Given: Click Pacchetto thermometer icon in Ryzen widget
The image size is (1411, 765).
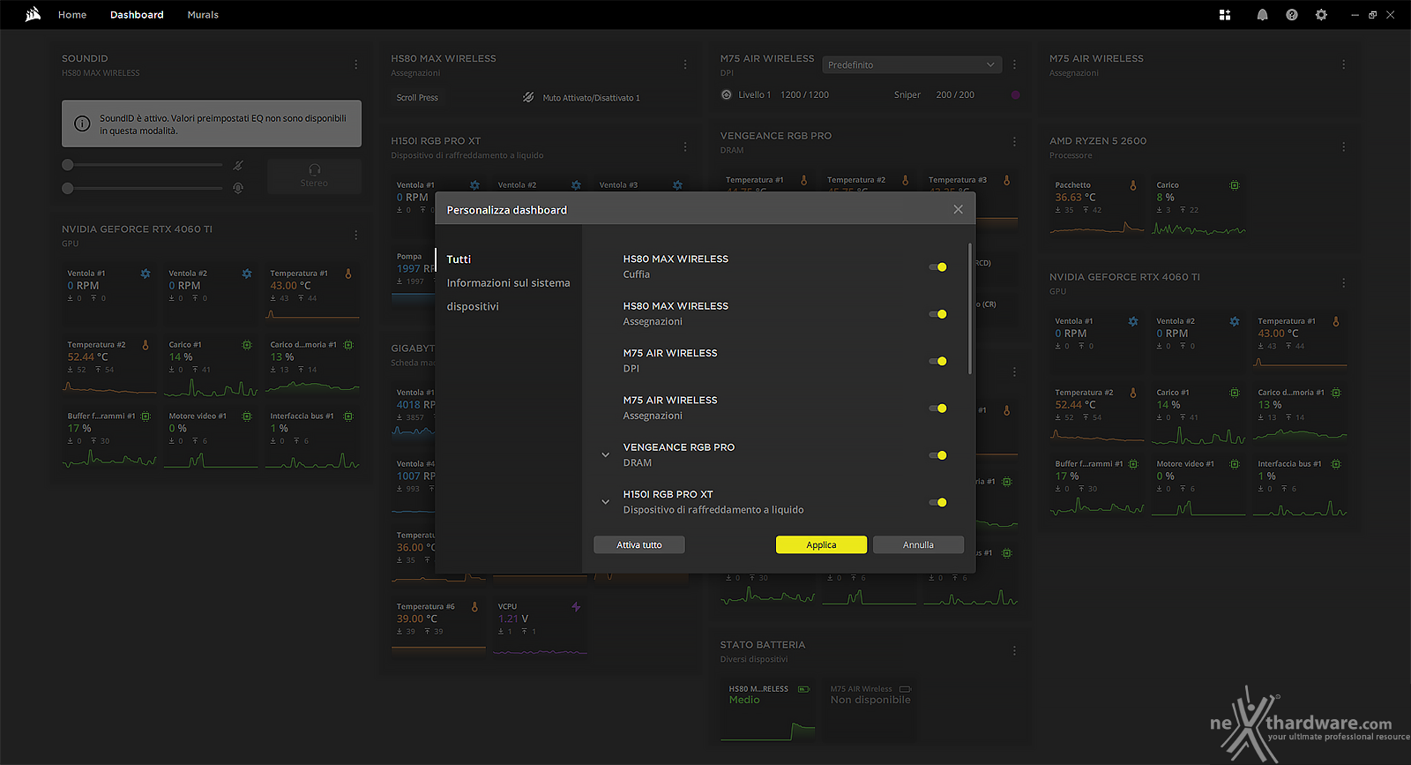Looking at the screenshot, I should point(1133,185).
